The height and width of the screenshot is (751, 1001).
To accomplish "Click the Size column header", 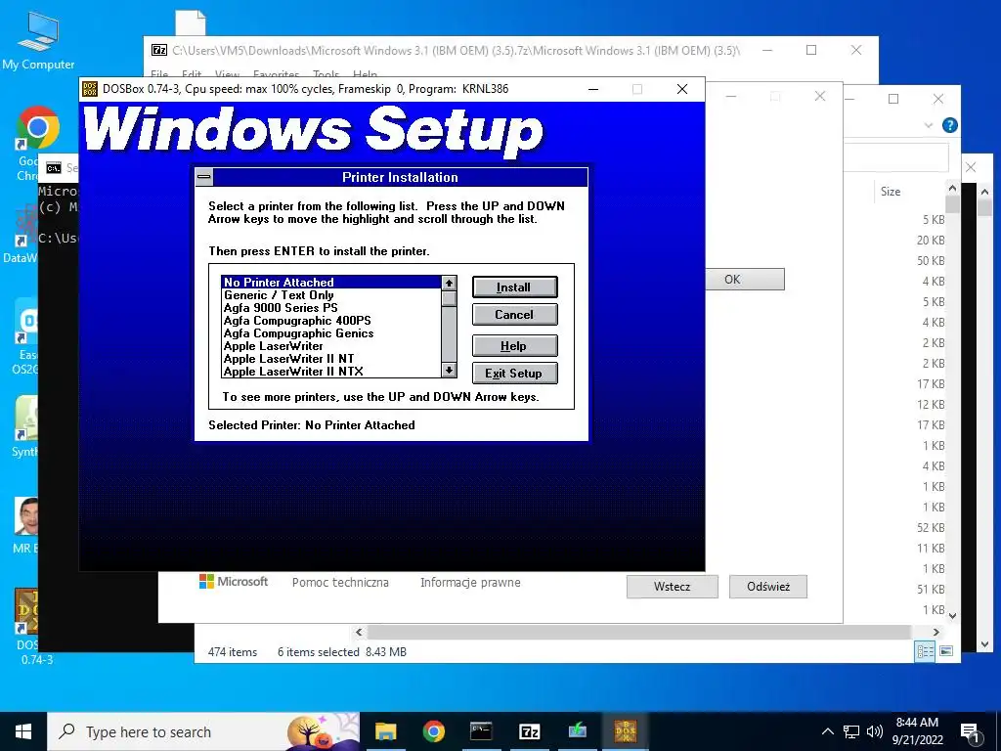I will tap(891, 191).
